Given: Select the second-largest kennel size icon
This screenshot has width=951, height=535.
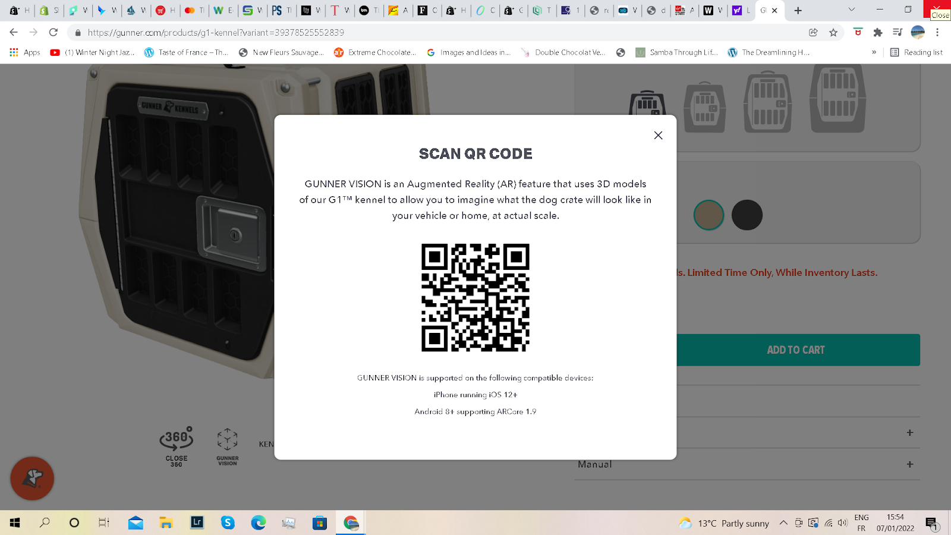Looking at the screenshot, I should [x=768, y=101].
